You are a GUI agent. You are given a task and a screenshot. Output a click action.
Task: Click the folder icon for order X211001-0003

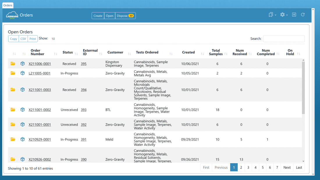coord(13,90)
